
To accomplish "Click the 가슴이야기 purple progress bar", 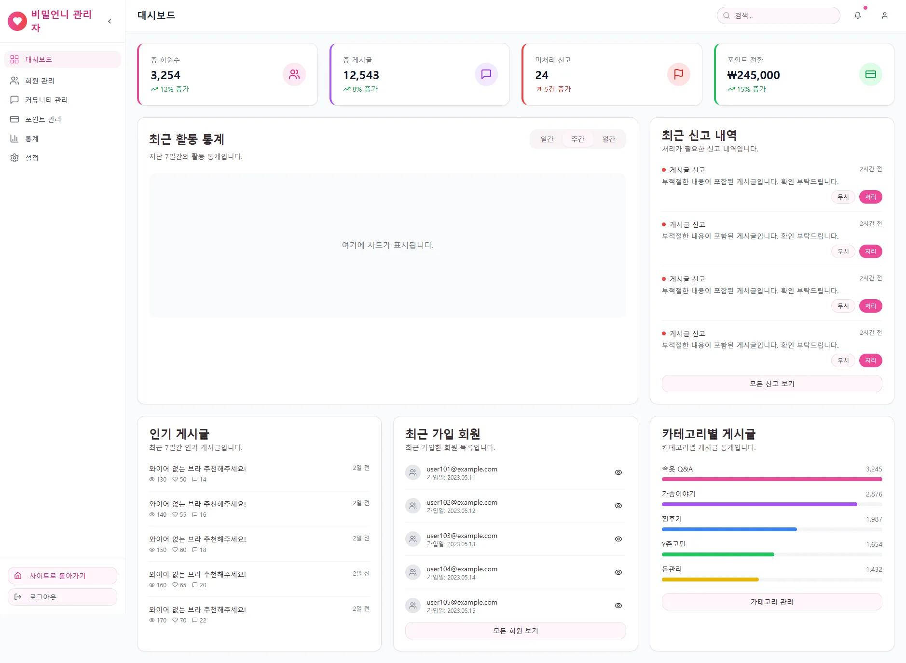I will (759, 504).
